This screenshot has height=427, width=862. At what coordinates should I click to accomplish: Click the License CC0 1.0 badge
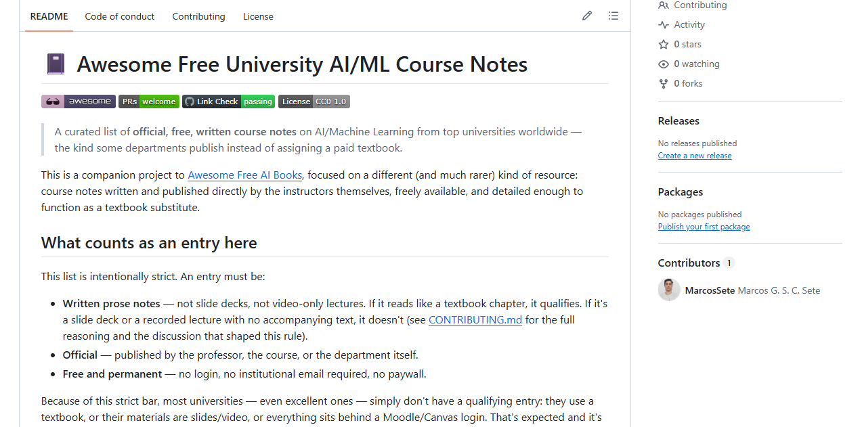(314, 102)
